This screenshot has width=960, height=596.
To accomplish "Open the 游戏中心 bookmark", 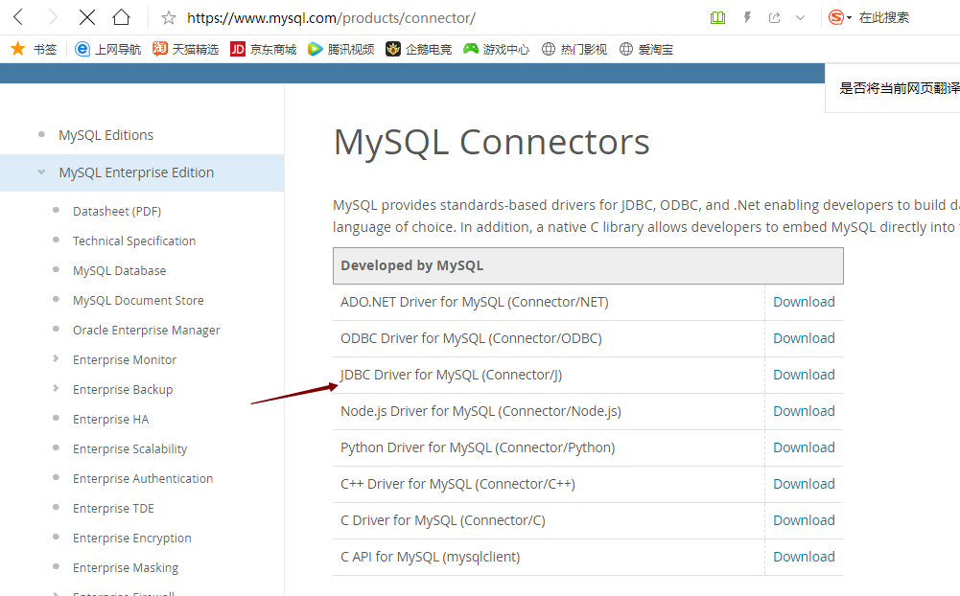I will 497,49.
